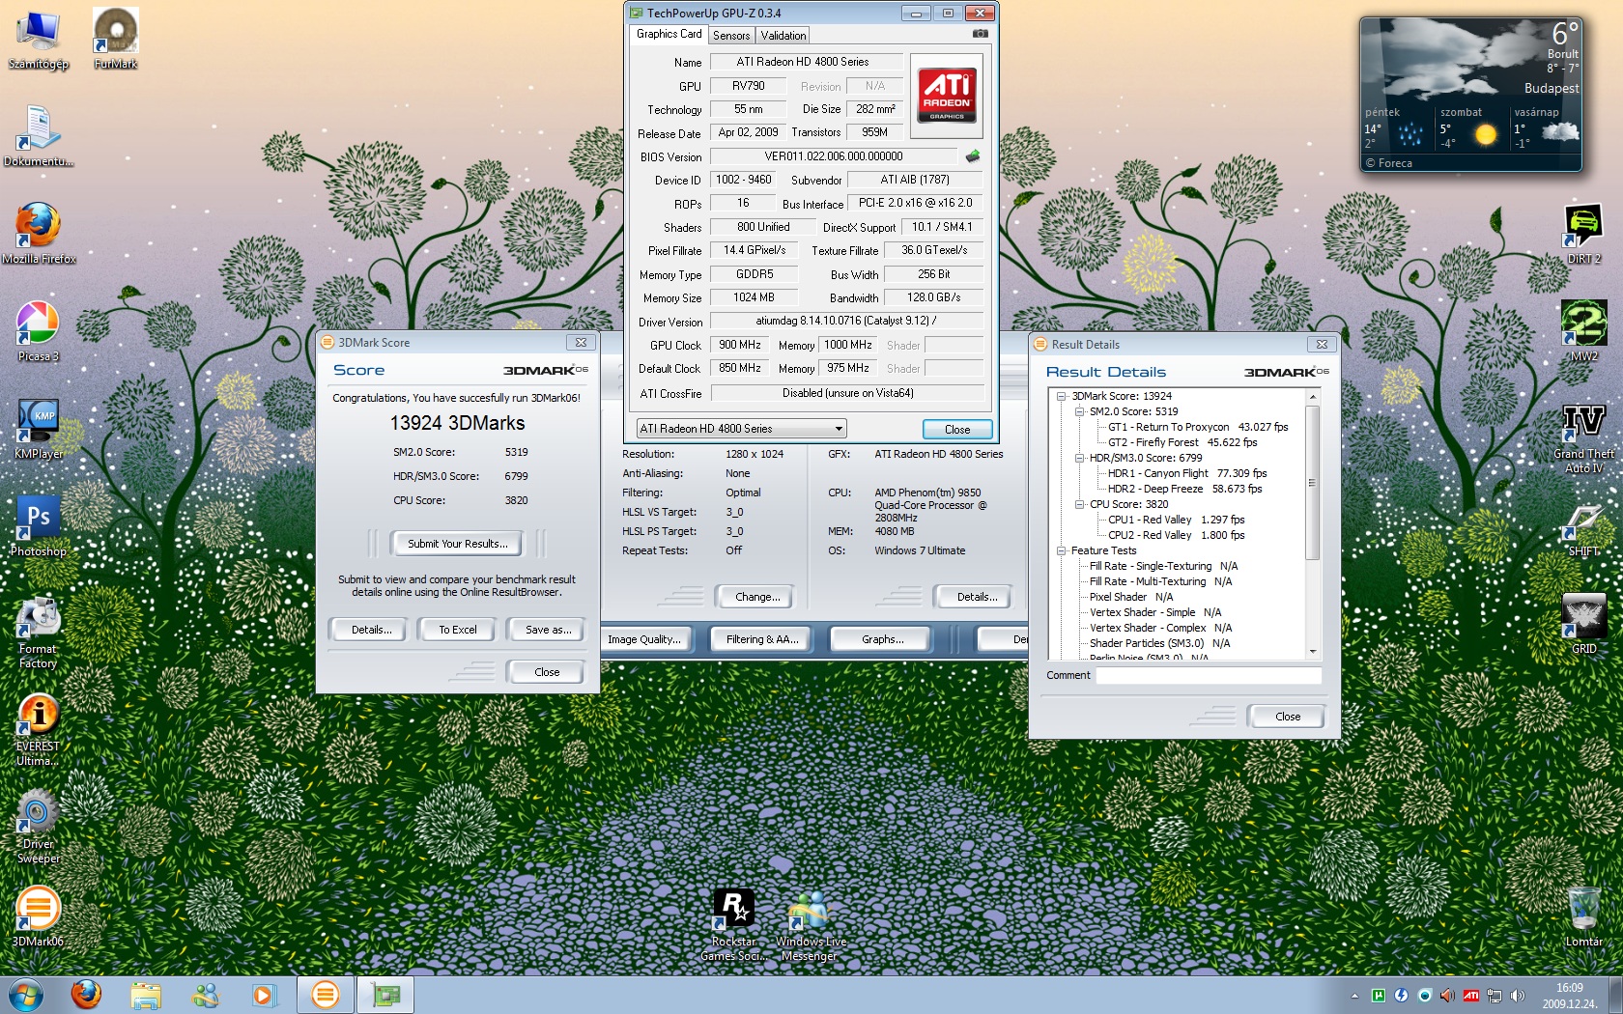Open Windows Media Player taskbar icon
Screen dimensions: 1623x1014
point(263,995)
